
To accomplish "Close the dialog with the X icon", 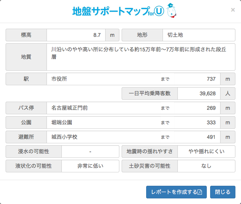I will pyautogui.click(x=233, y=10).
